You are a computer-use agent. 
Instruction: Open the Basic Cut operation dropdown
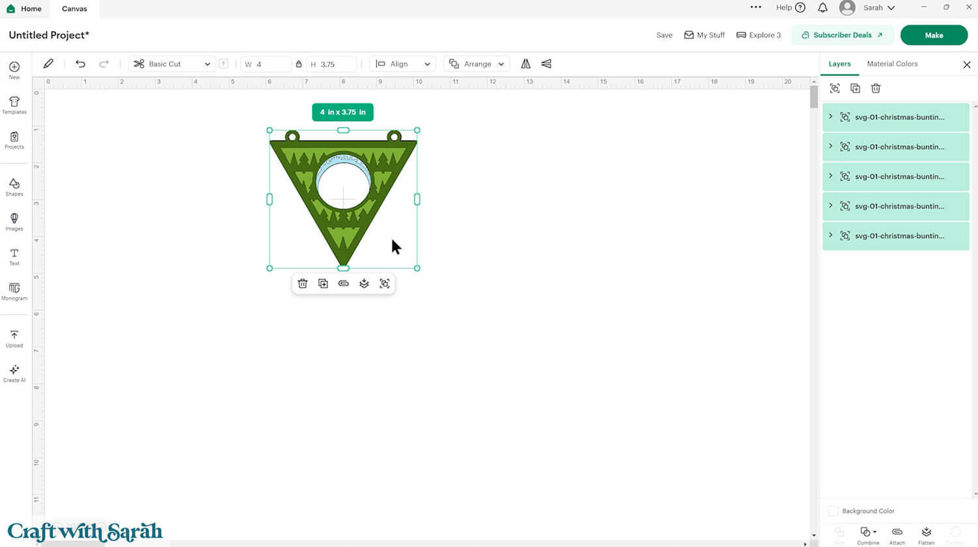(171, 64)
